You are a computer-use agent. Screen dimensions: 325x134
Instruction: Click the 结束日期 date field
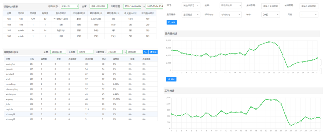[x=134, y=52]
